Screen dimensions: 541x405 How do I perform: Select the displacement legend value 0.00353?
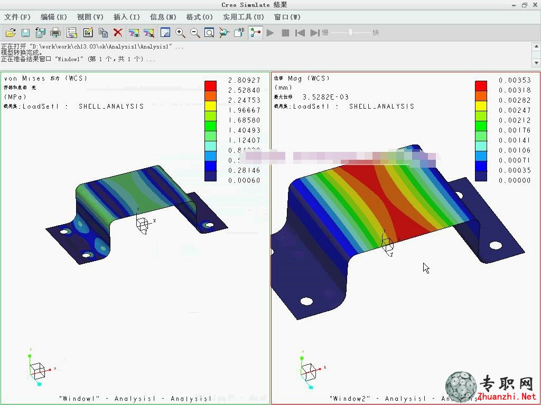point(515,80)
